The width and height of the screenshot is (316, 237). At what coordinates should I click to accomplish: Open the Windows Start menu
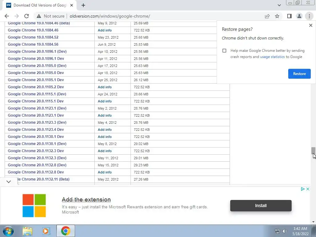click(x=8, y=231)
